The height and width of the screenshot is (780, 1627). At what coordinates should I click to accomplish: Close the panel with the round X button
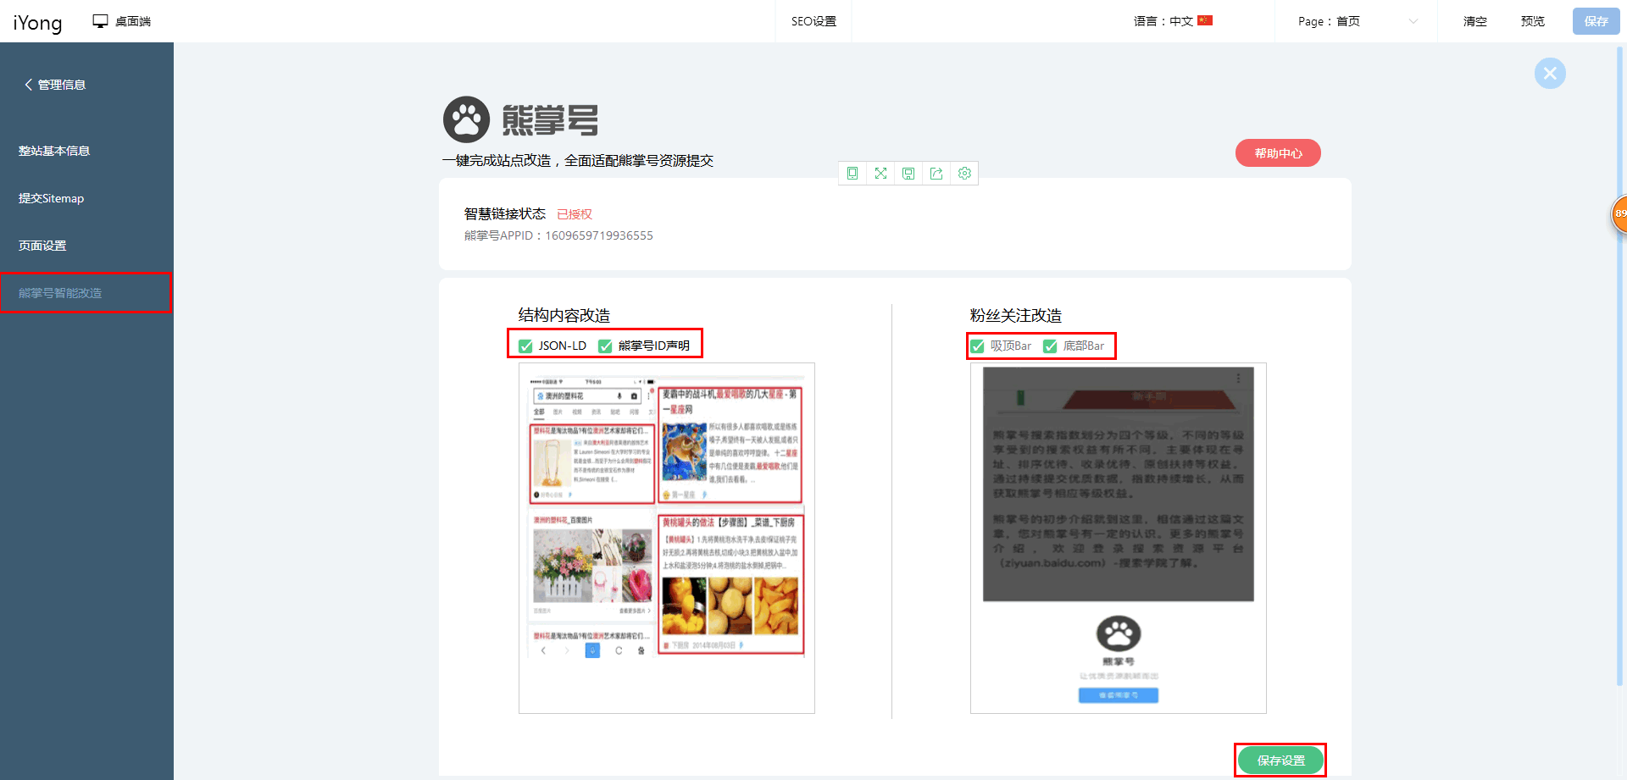point(1550,73)
